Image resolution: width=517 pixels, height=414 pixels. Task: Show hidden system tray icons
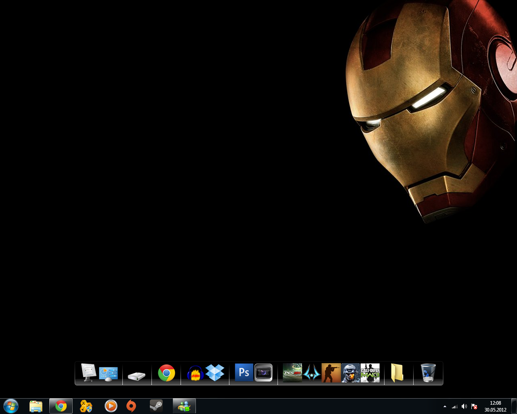point(445,406)
